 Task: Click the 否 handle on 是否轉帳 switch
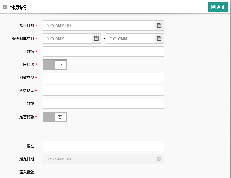[60, 117]
